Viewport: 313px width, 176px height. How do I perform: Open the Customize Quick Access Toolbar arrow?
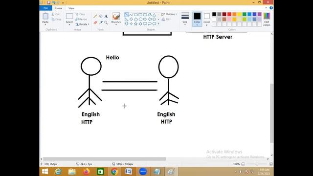coord(63,3)
